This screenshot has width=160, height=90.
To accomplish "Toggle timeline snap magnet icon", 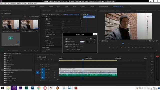I will [x=41, y=59].
